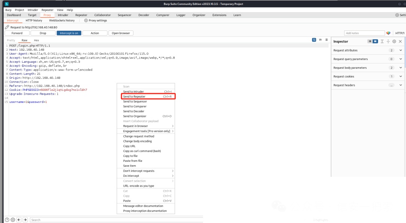Open Engagement tools submenu
This screenshot has width=406, height=223.
[x=146, y=131]
